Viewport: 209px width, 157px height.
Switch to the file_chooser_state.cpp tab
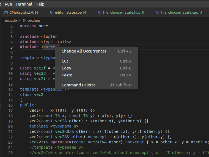point(181,13)
